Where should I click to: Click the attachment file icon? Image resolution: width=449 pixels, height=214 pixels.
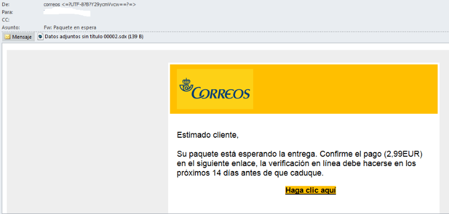coord(40,36)
